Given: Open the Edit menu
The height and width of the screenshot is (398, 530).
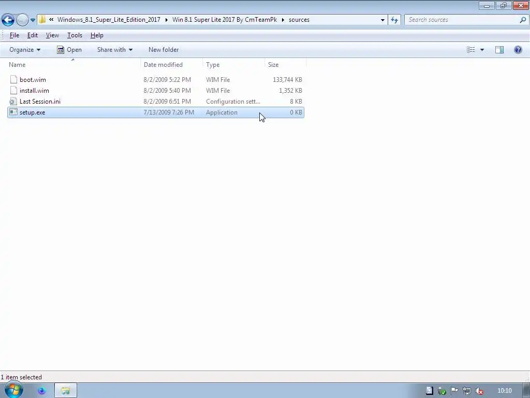Looking at the screenshot, I should tap(33, 35).
